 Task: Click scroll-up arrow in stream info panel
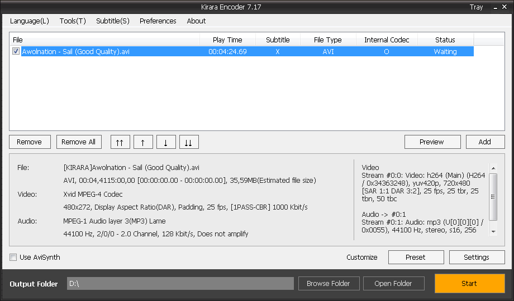tap(493, 168)
